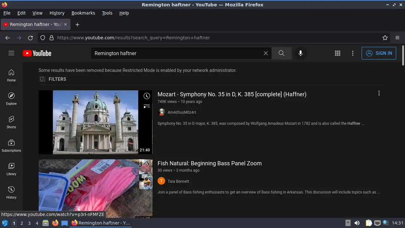Click the taskbar clock showing 14:31
Screen dimensions: 405x228
[x=398, y=223]
